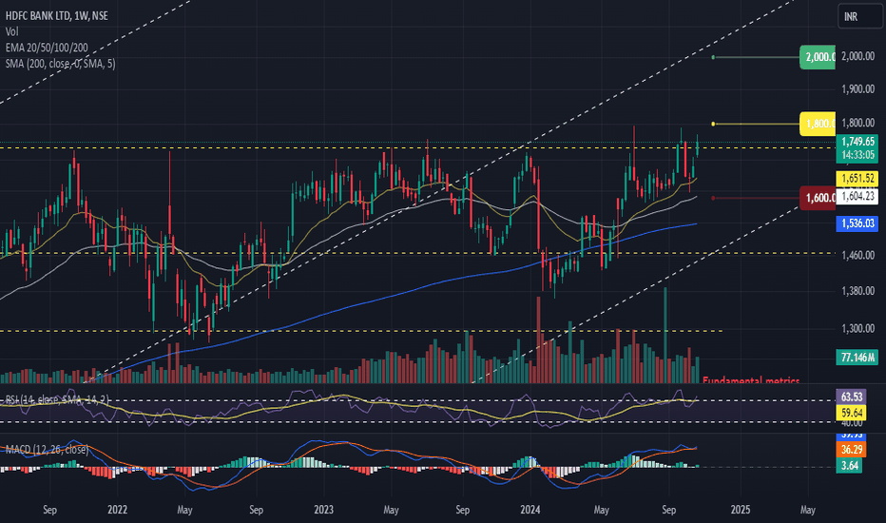Click the white 1,604.23 EMA value label

857,196
